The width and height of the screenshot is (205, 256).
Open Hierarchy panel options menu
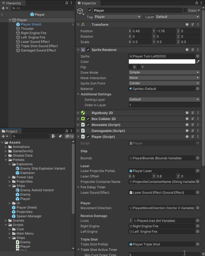coord(71,3)
